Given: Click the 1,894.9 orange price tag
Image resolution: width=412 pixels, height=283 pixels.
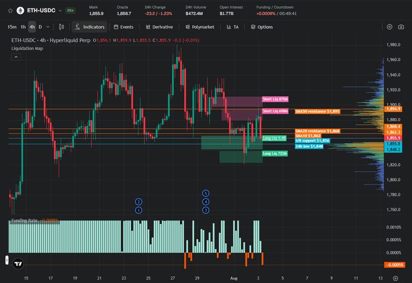Looking at the screenshot, I should click(x=393, y=109).
